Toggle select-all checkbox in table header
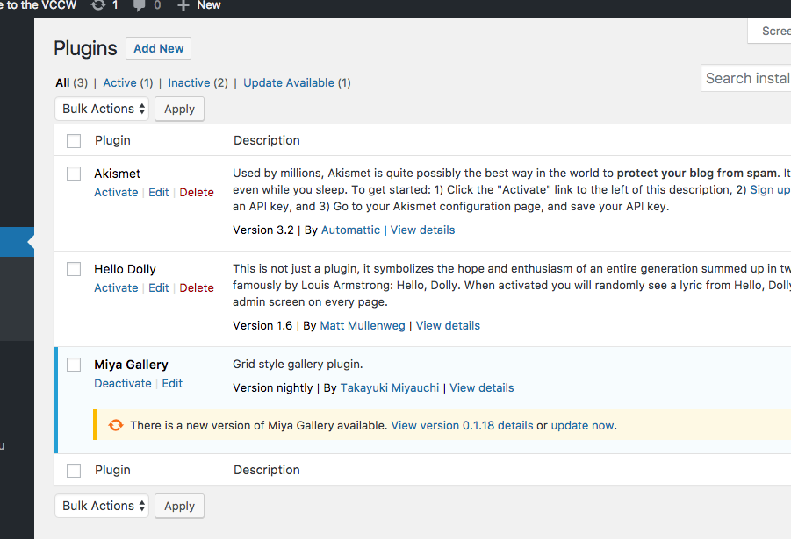The height and width of the screenshot is (539, 791). click(x=75, y=140)
